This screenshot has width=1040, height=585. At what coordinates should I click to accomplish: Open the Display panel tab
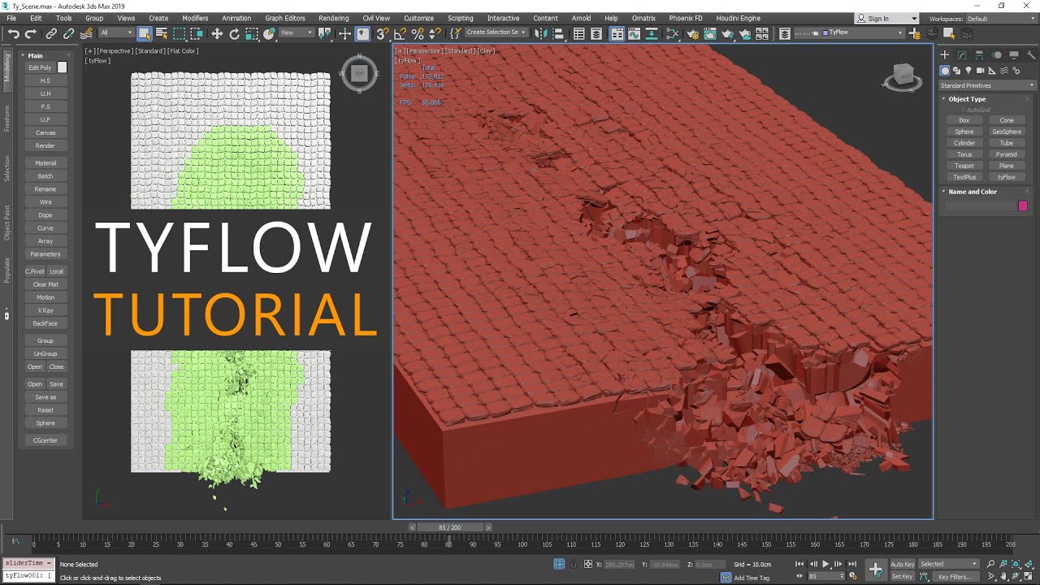tap(1014, 55)
